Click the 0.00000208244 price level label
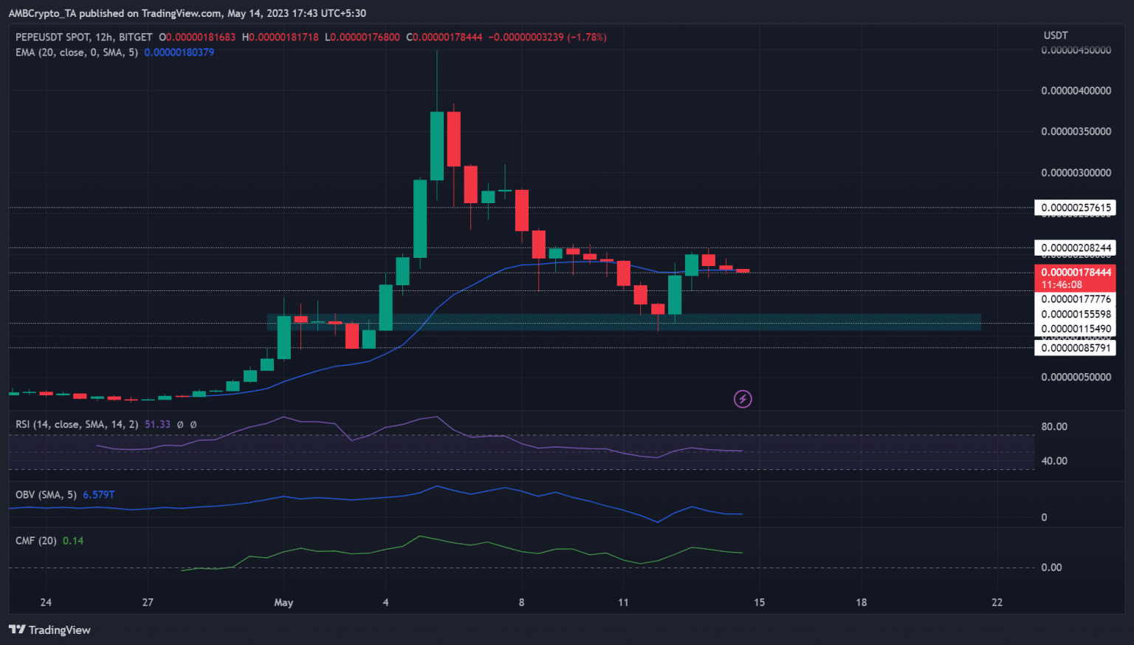 pos(1075,248)
